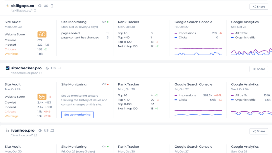
Task: Toggle Site Monitoring On status for skillgaps.co
Action: pyautogui.click(x=105, y=22)
